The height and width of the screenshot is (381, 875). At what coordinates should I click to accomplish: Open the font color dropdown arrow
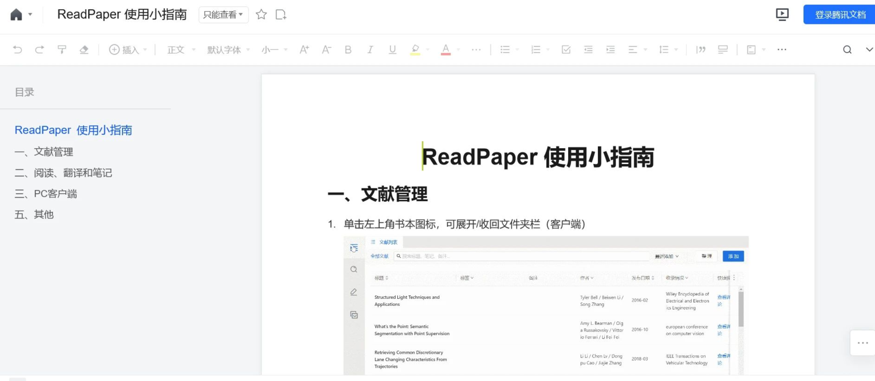(459, 50)
